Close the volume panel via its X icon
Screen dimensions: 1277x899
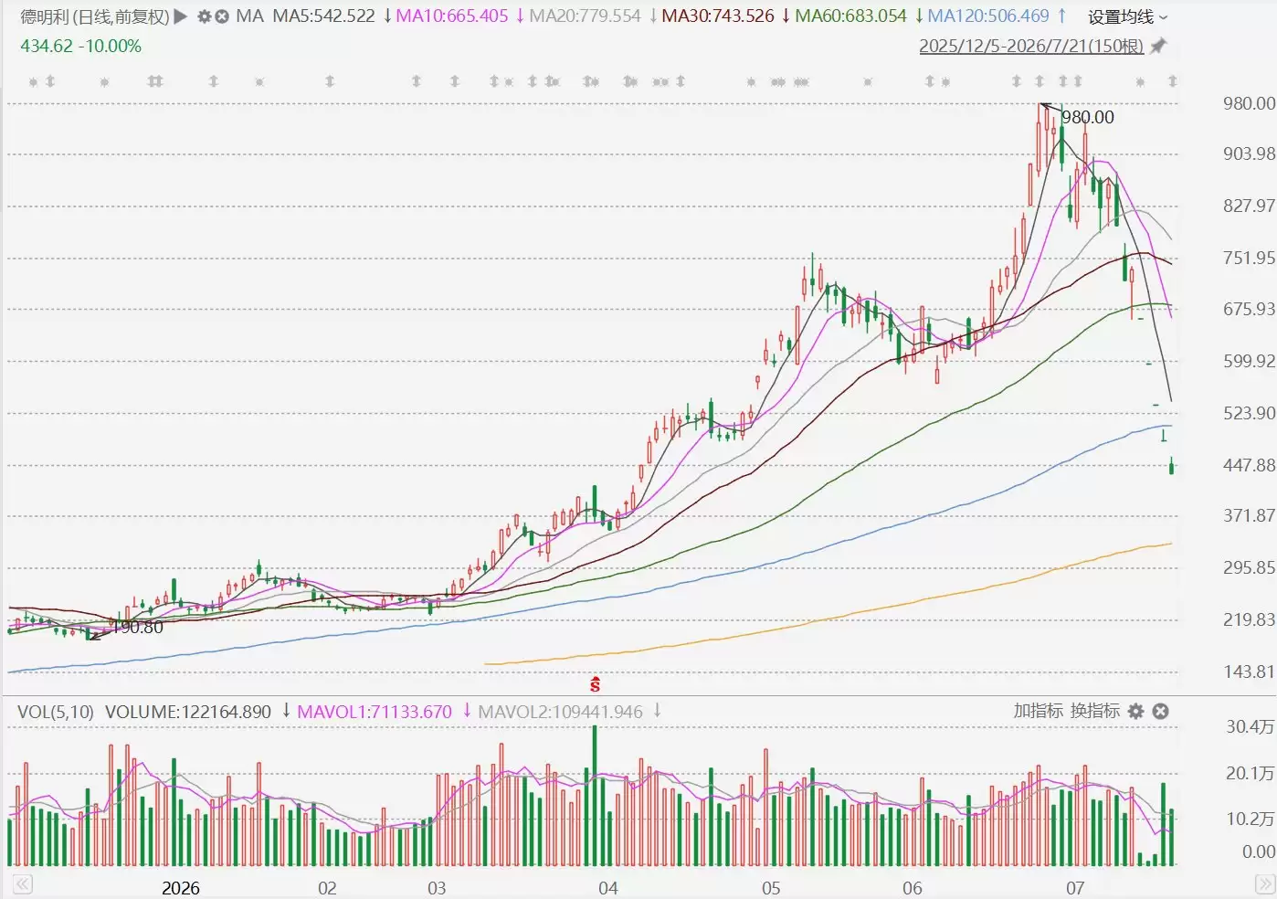pos(1161,711)
